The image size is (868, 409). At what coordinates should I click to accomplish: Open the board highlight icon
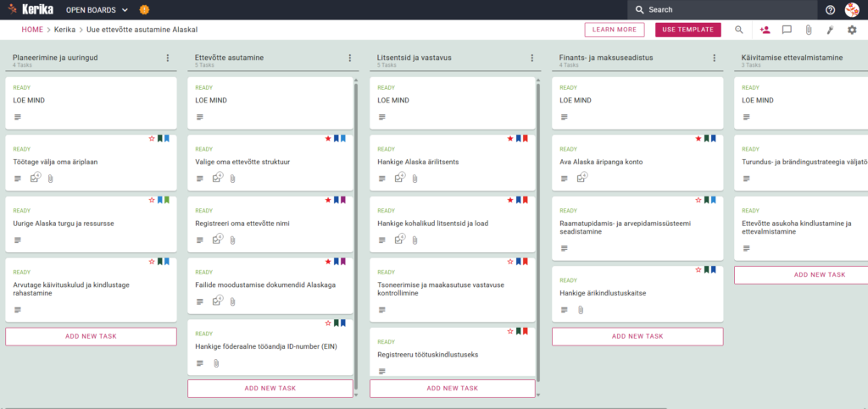tap(830, 30)
